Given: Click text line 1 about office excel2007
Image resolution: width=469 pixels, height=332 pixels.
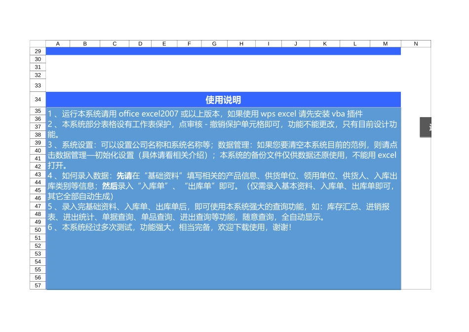Looking at the screenshot, I should coord(205,114).
